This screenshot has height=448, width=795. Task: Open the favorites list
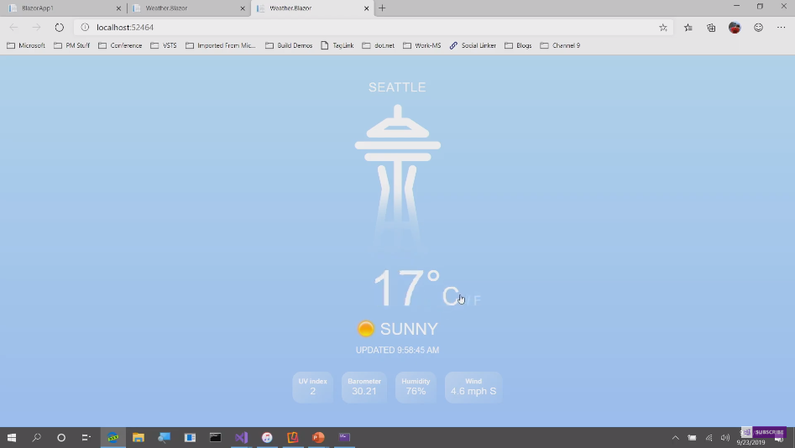[x=688, y=28]
